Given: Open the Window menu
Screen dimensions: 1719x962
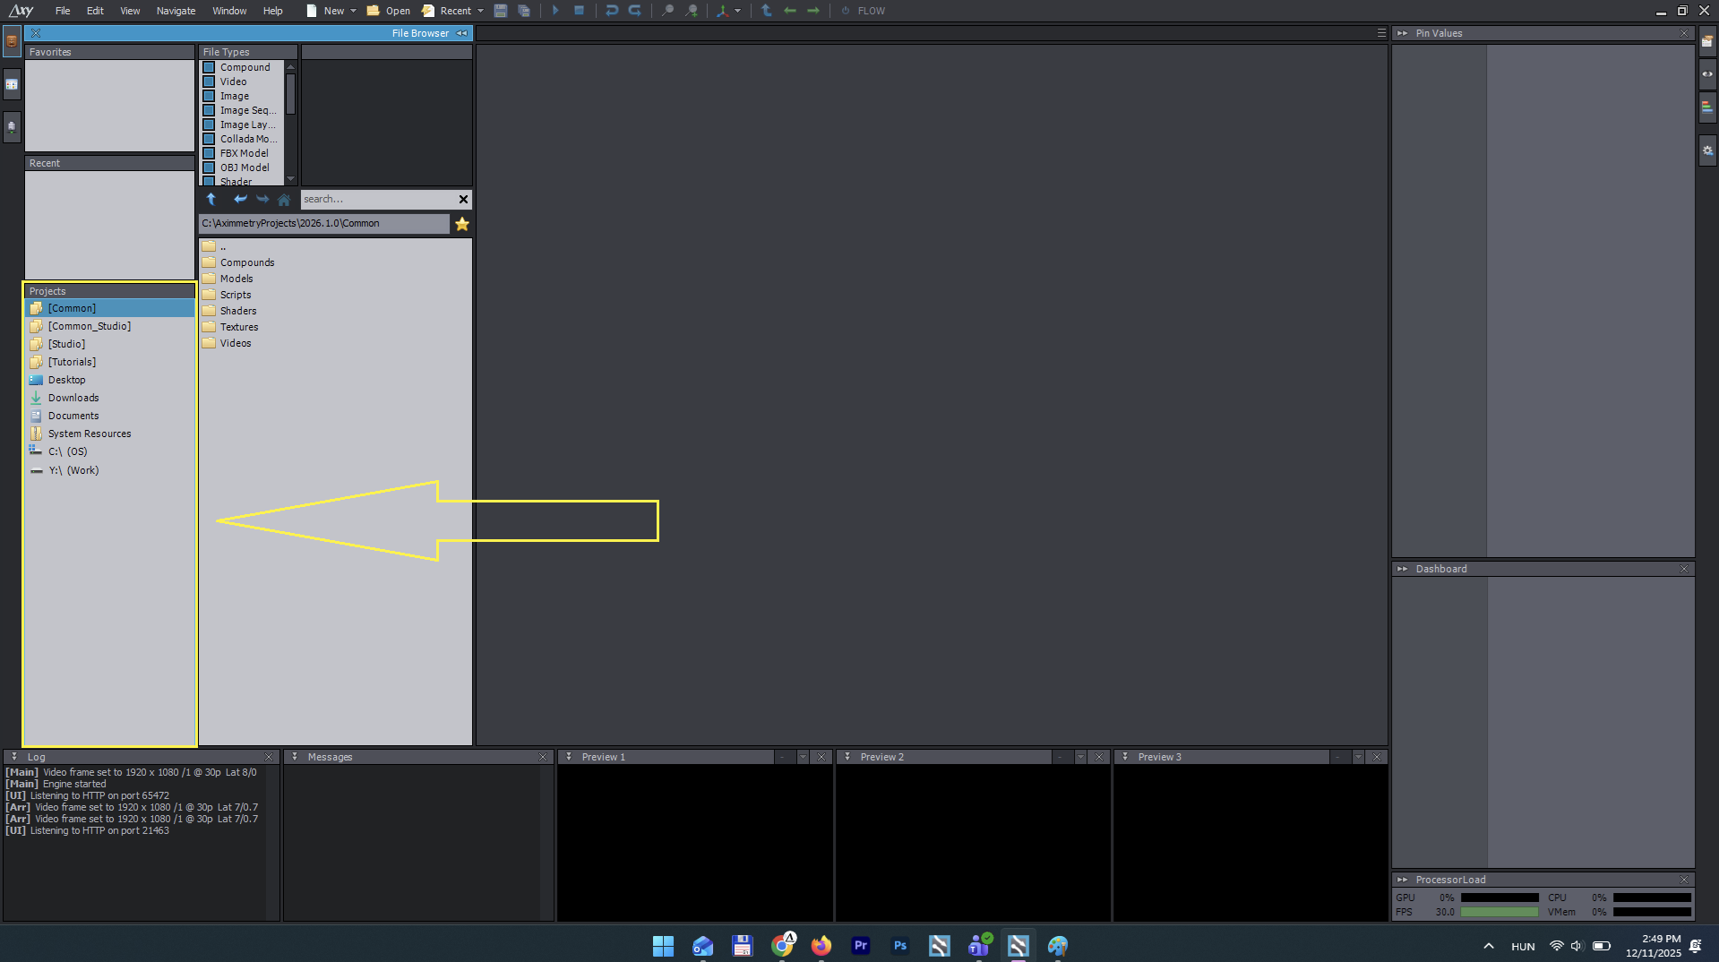Looking at the screenshot, I should (229, 11).
